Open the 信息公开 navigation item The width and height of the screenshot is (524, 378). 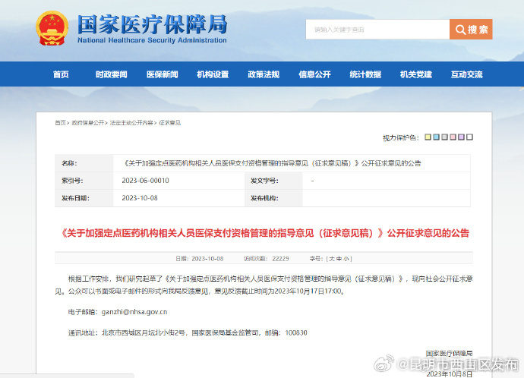tap(314, 74)
